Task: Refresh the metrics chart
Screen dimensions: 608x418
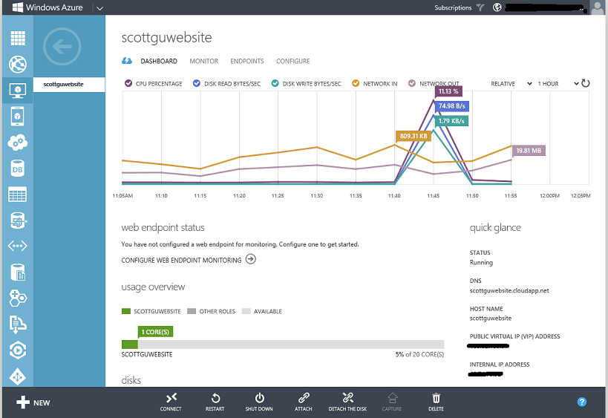Action: point(585,83)
